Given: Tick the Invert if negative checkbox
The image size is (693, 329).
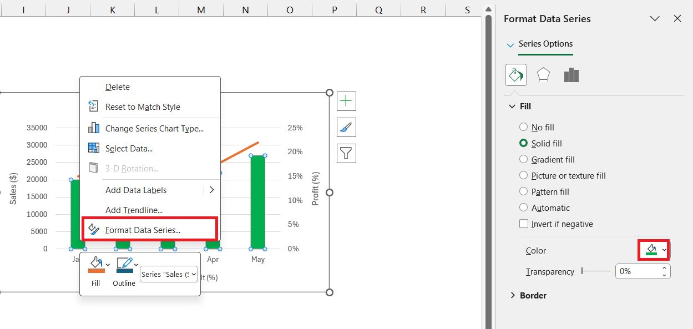Looking at the screenshot, I should click(523, 224).
